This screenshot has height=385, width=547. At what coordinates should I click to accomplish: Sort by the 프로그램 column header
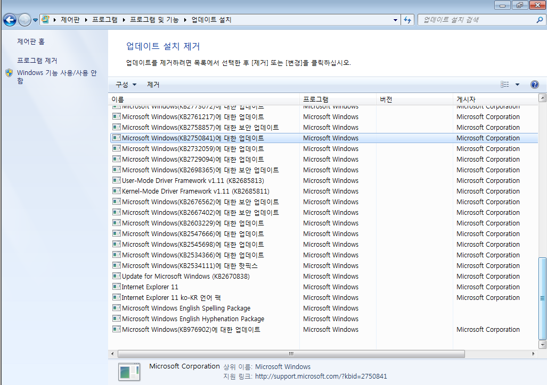(338, 99)
